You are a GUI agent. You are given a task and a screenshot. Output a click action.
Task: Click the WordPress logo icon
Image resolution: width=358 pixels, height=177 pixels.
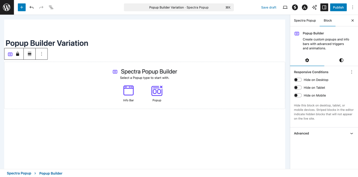tap(7, 7)
